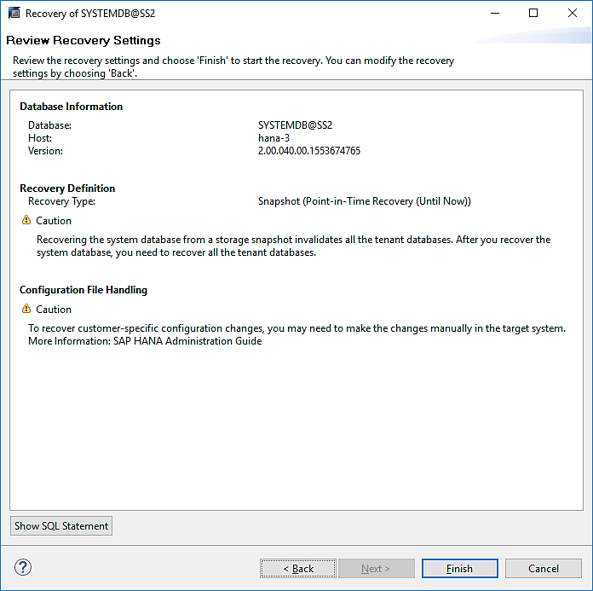
Task: Click the host value hana-3
Action: (273, 138)
